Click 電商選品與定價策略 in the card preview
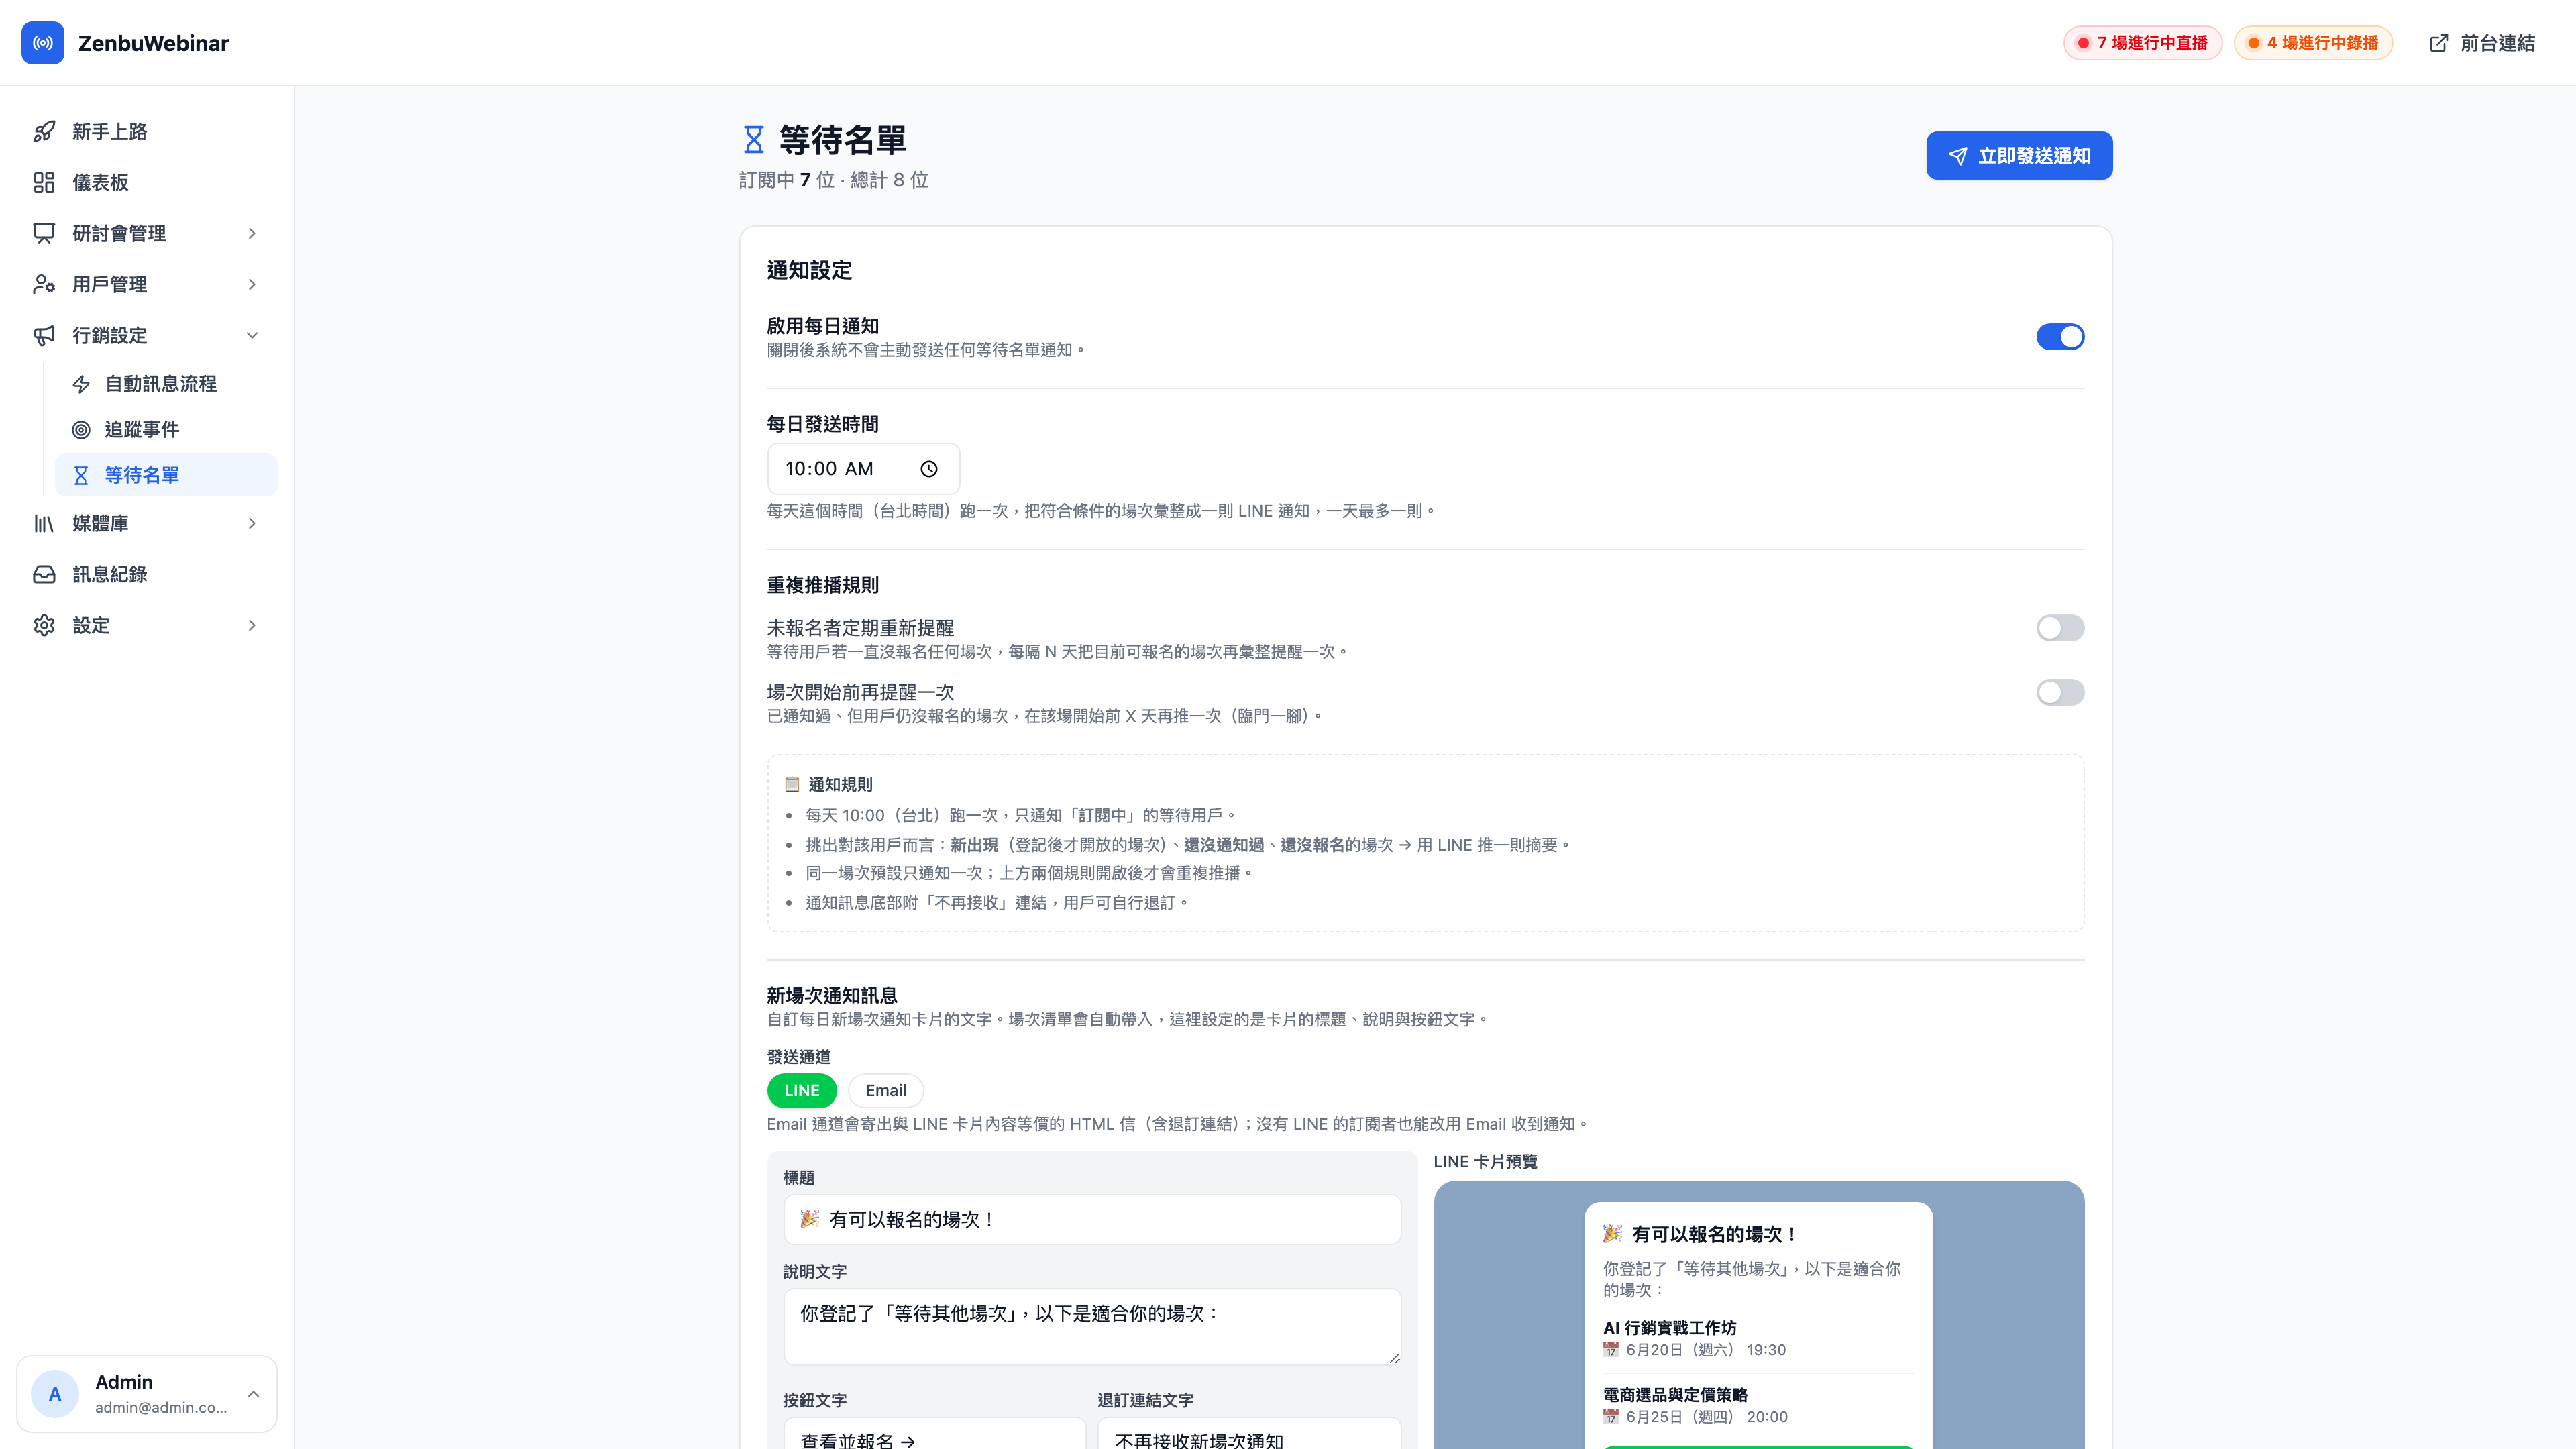2576x1449 pixels. pos(1675,1395)
